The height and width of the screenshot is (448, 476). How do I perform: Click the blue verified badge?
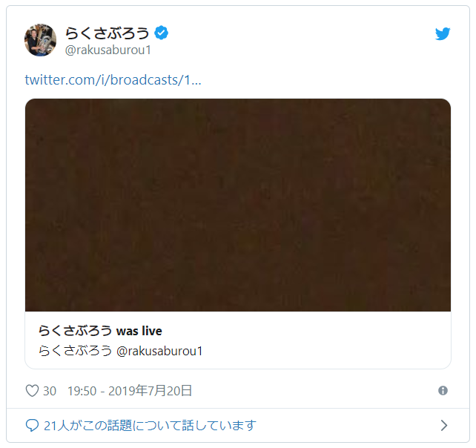161,33
